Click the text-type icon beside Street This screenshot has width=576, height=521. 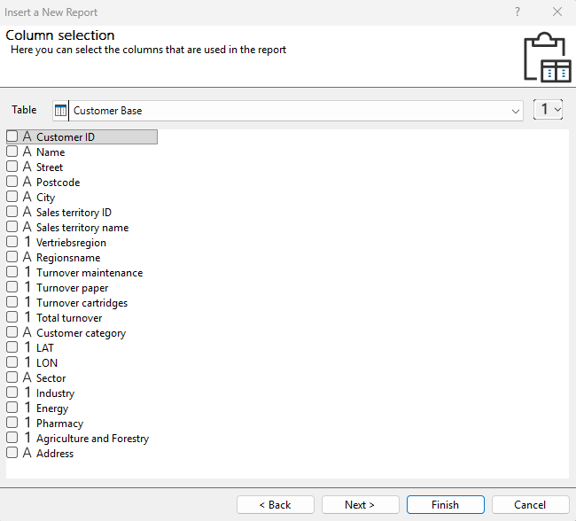tap(27, 167)
